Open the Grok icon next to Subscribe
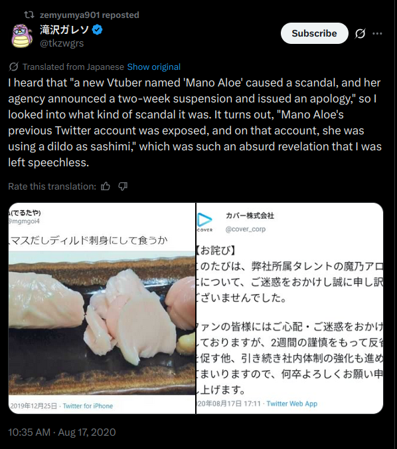The width and height of the screenshot is (397, 449). pyautogui.click(x=360, y=33)
